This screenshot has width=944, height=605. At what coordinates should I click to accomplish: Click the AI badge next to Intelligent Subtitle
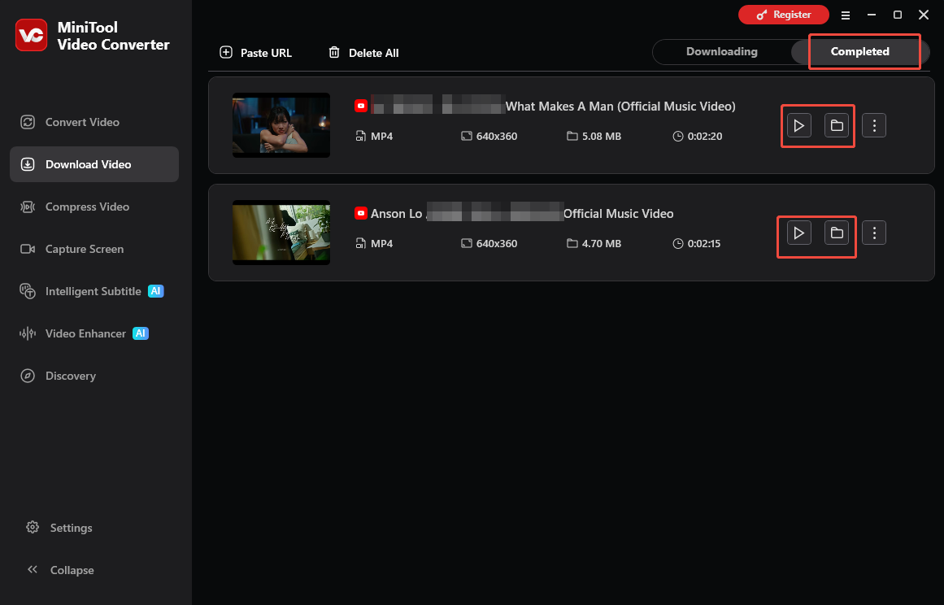tap(156, 291)
